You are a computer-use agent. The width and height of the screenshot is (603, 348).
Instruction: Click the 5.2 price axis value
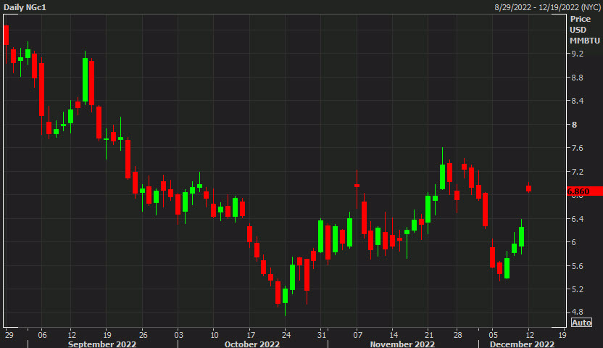tap(577, 289)
